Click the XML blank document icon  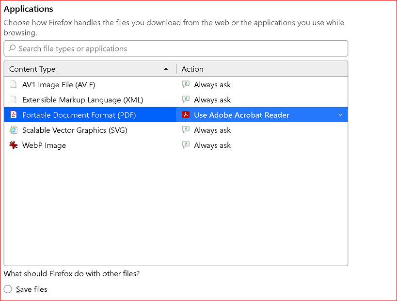tap(14, 99)
